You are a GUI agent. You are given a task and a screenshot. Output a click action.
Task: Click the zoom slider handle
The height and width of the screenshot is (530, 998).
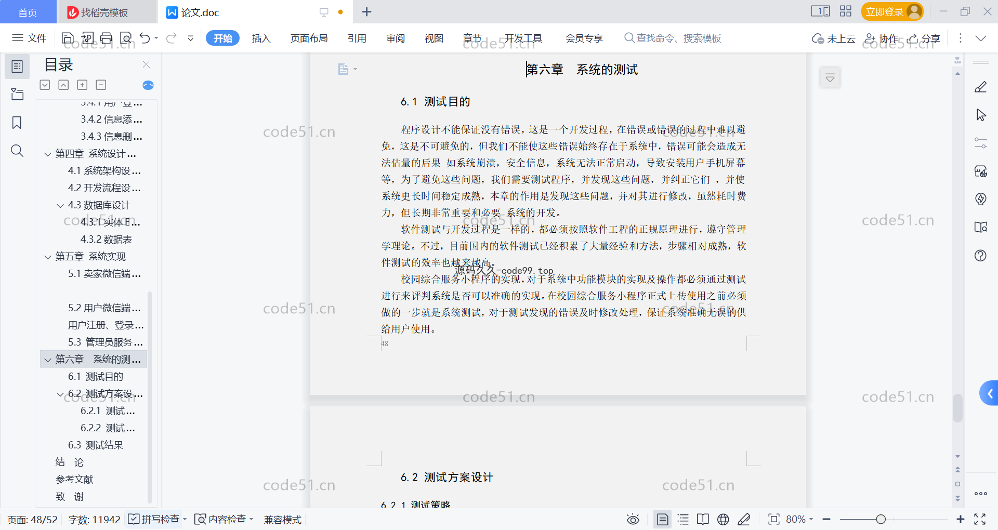coord(881,519)
